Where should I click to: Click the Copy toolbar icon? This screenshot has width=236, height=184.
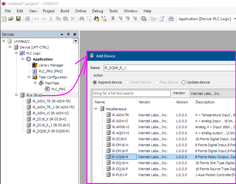tap(58, 19)
